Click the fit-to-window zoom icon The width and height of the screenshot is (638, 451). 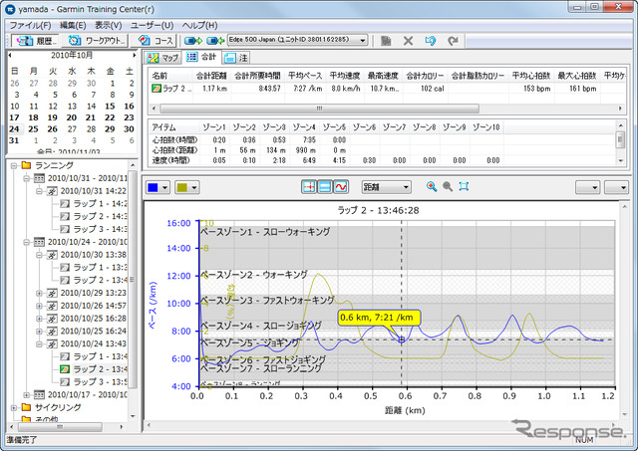coord(464,186)
